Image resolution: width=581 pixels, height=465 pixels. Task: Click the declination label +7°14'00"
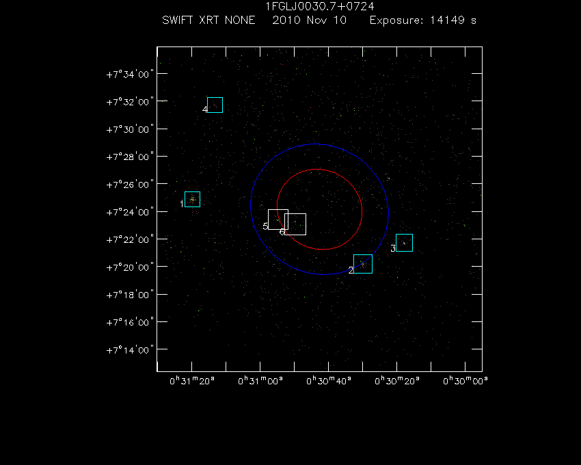coord(130,350)
